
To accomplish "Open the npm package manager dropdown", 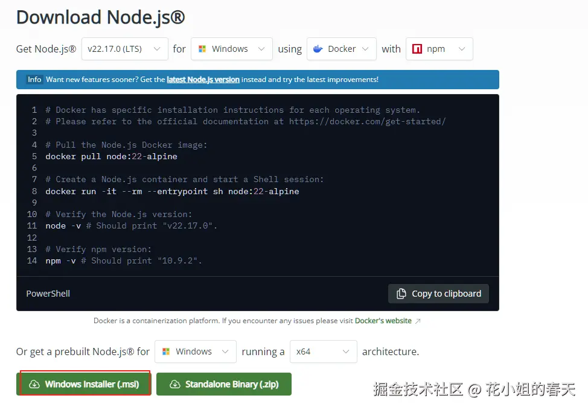I will (x=439, y=49).
